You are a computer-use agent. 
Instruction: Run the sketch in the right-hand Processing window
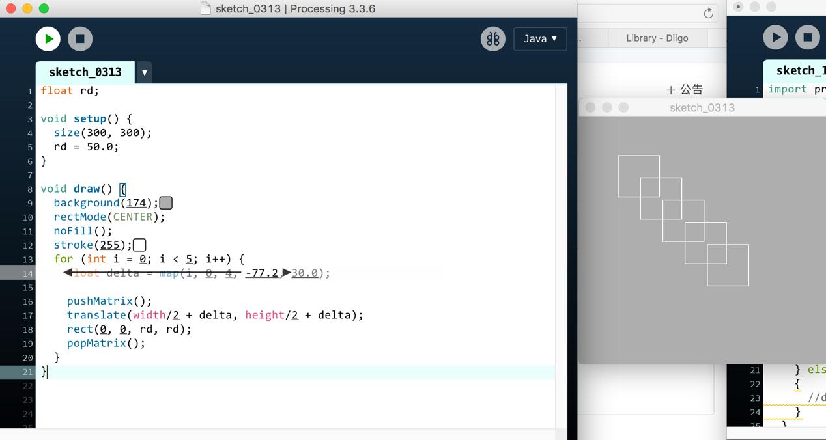pos(775,37)
